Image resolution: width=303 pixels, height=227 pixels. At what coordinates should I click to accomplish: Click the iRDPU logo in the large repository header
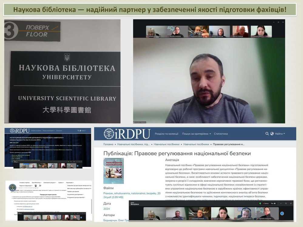click(127, 134)
